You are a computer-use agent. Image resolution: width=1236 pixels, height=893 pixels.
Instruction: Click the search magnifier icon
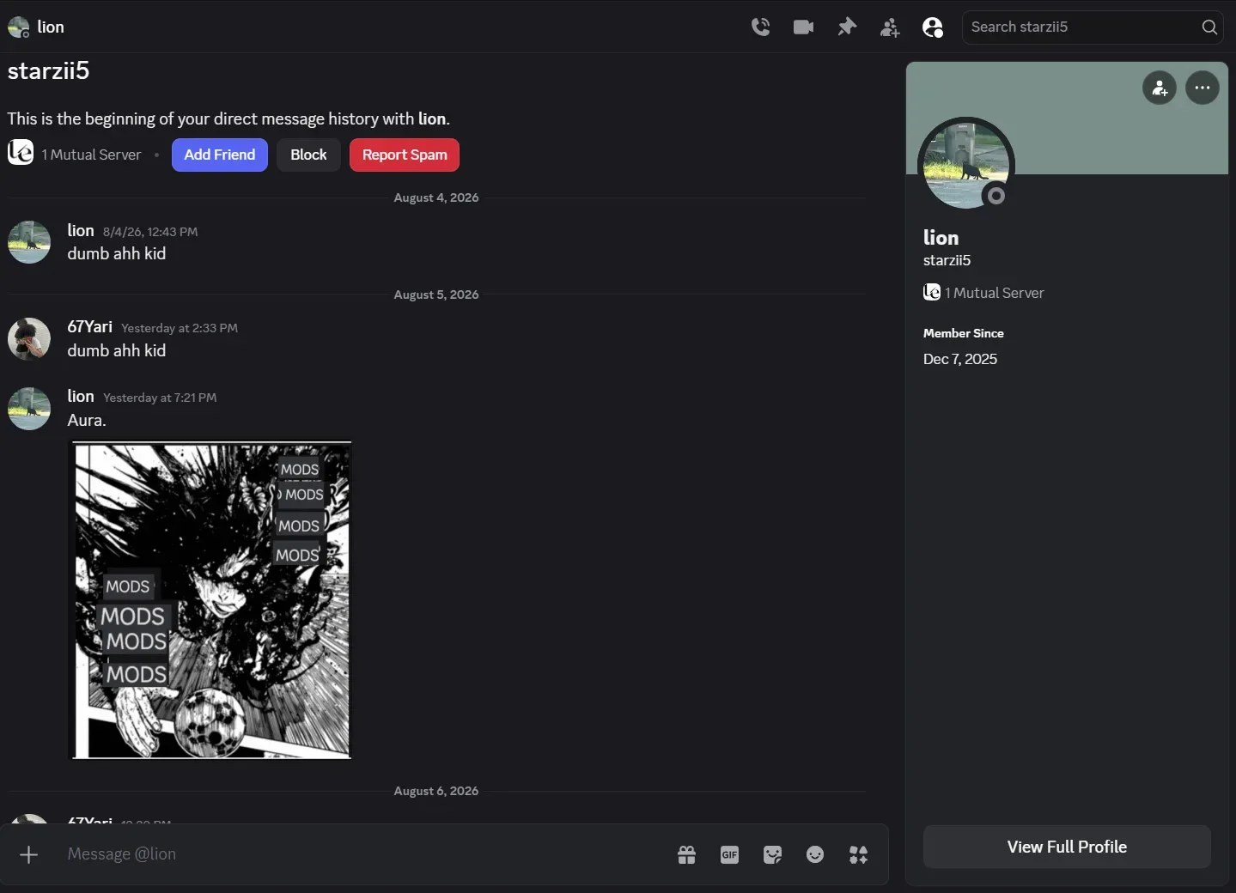point(1209,27)
